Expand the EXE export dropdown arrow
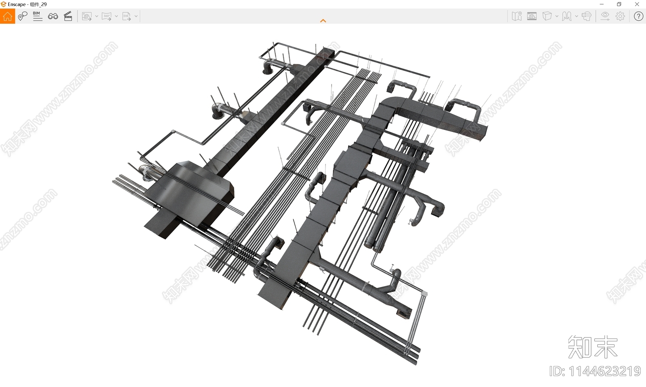This screenshot has height=387, width=646. coord(136,17)
